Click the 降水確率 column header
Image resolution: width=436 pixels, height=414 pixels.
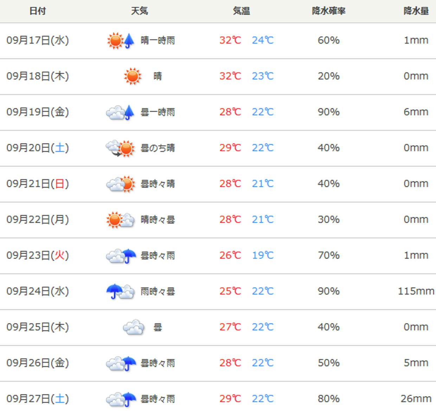pos(328,11)
